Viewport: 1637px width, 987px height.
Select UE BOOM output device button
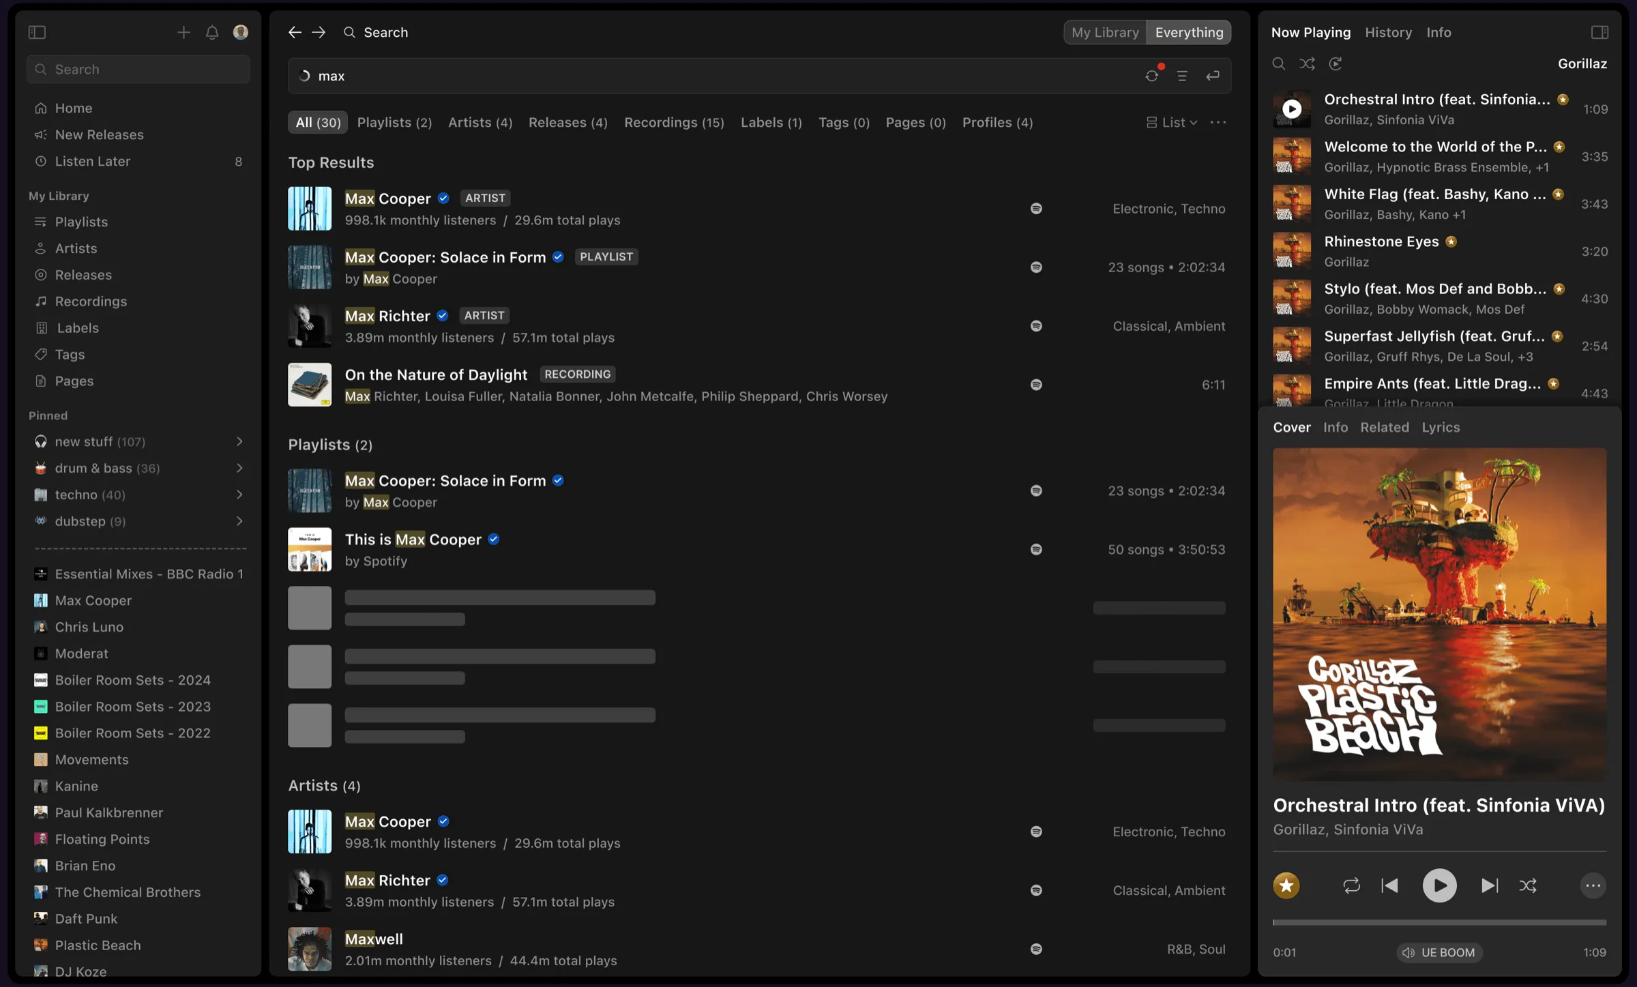tap(1439, 952)
